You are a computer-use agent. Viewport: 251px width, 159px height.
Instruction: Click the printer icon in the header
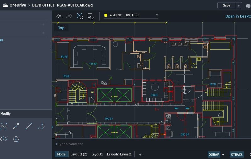click(248, 5)
